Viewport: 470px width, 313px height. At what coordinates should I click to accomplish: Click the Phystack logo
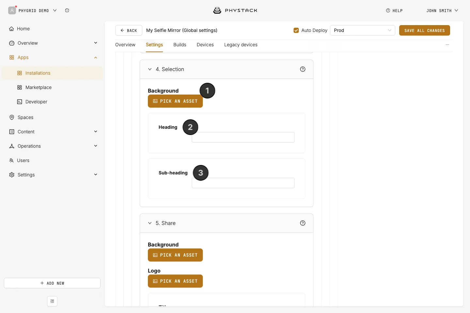(235, 10)
